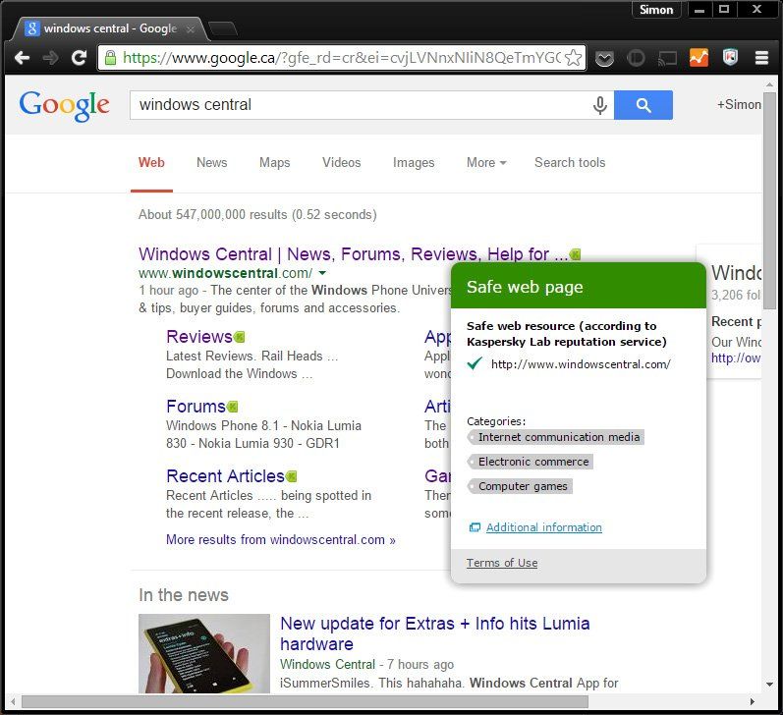This screenshot has height=715, width=783.
Task: Click vertical scrollbar up arrow
Action: (769, 84)
